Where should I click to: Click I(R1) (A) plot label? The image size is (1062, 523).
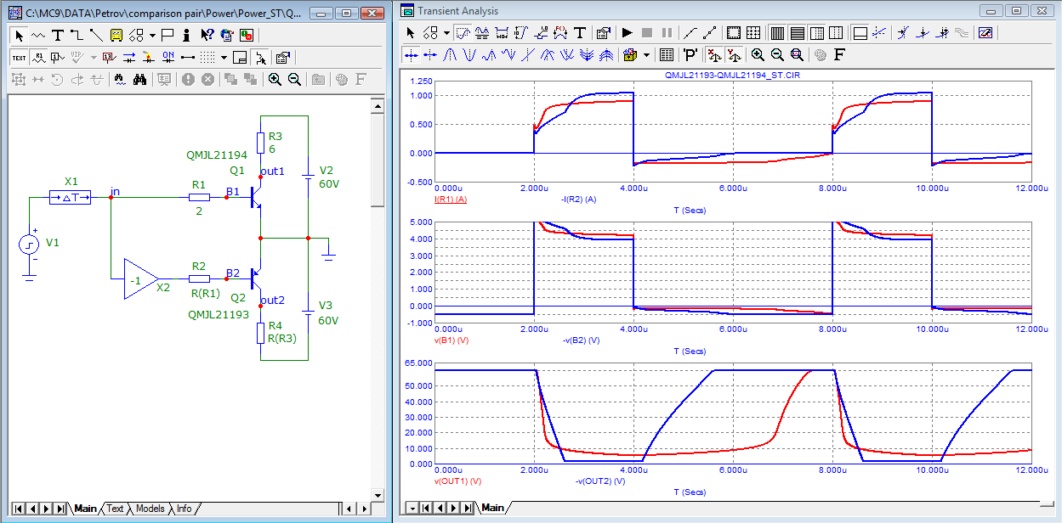451,199
